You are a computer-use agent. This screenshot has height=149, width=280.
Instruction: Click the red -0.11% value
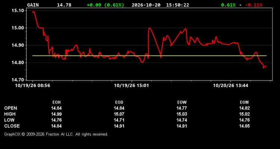point(254,5)
